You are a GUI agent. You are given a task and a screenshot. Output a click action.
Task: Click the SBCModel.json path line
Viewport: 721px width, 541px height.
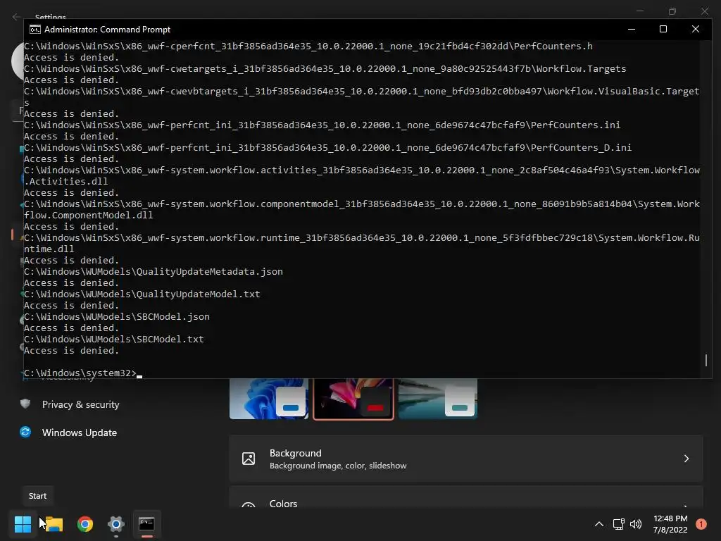pyautogui.click(x=117, y=316)
